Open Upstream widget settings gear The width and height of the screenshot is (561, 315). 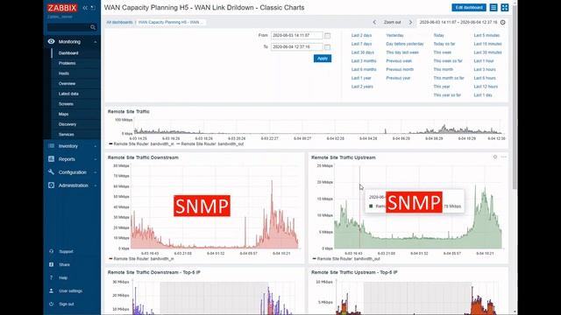495,157
